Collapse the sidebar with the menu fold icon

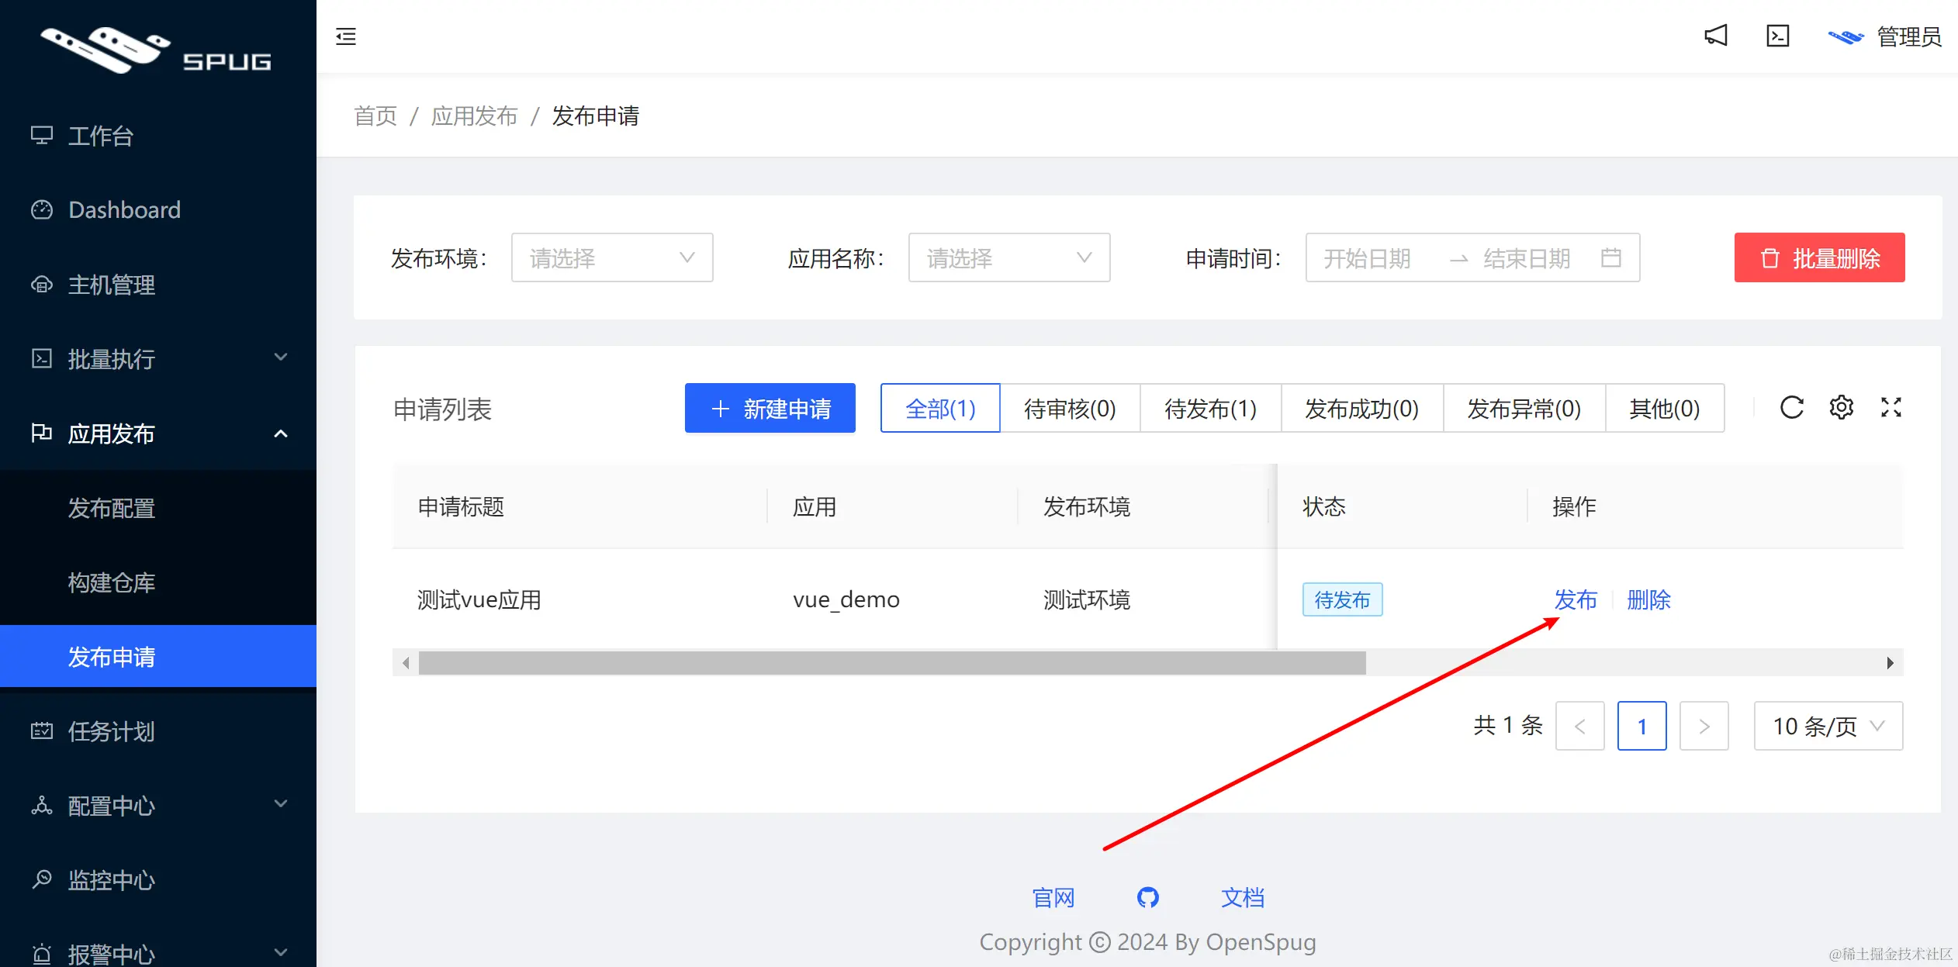pyautogui.click(x=346, y=36)
